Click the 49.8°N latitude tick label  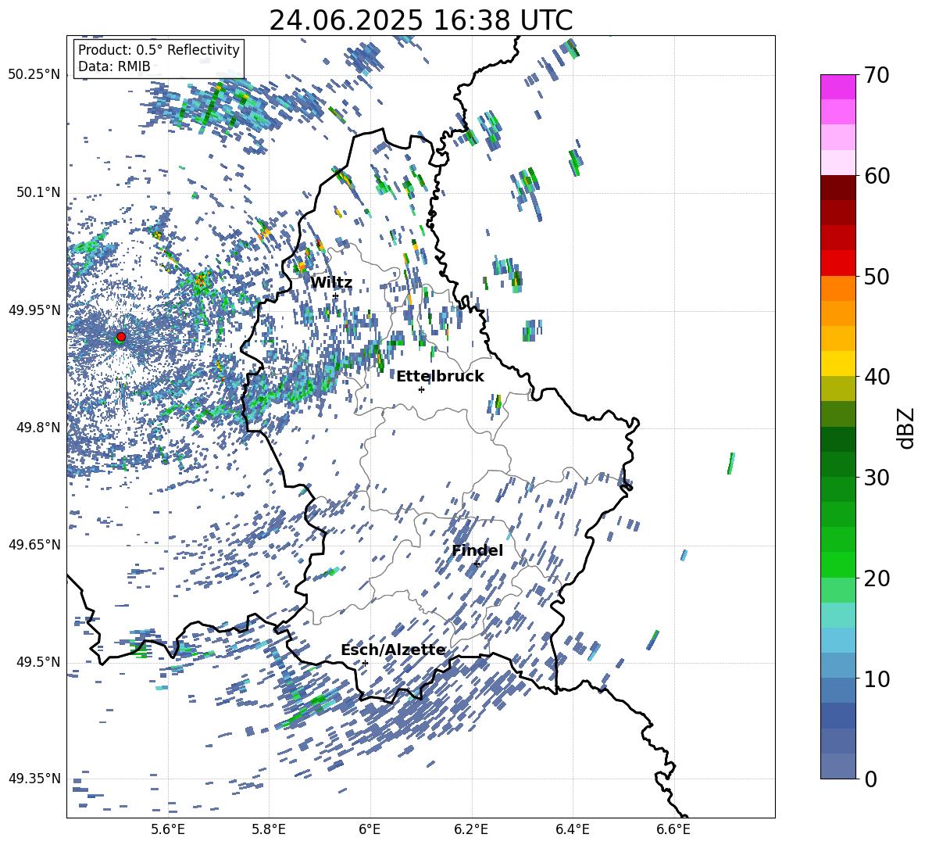(x=39, y=428)
